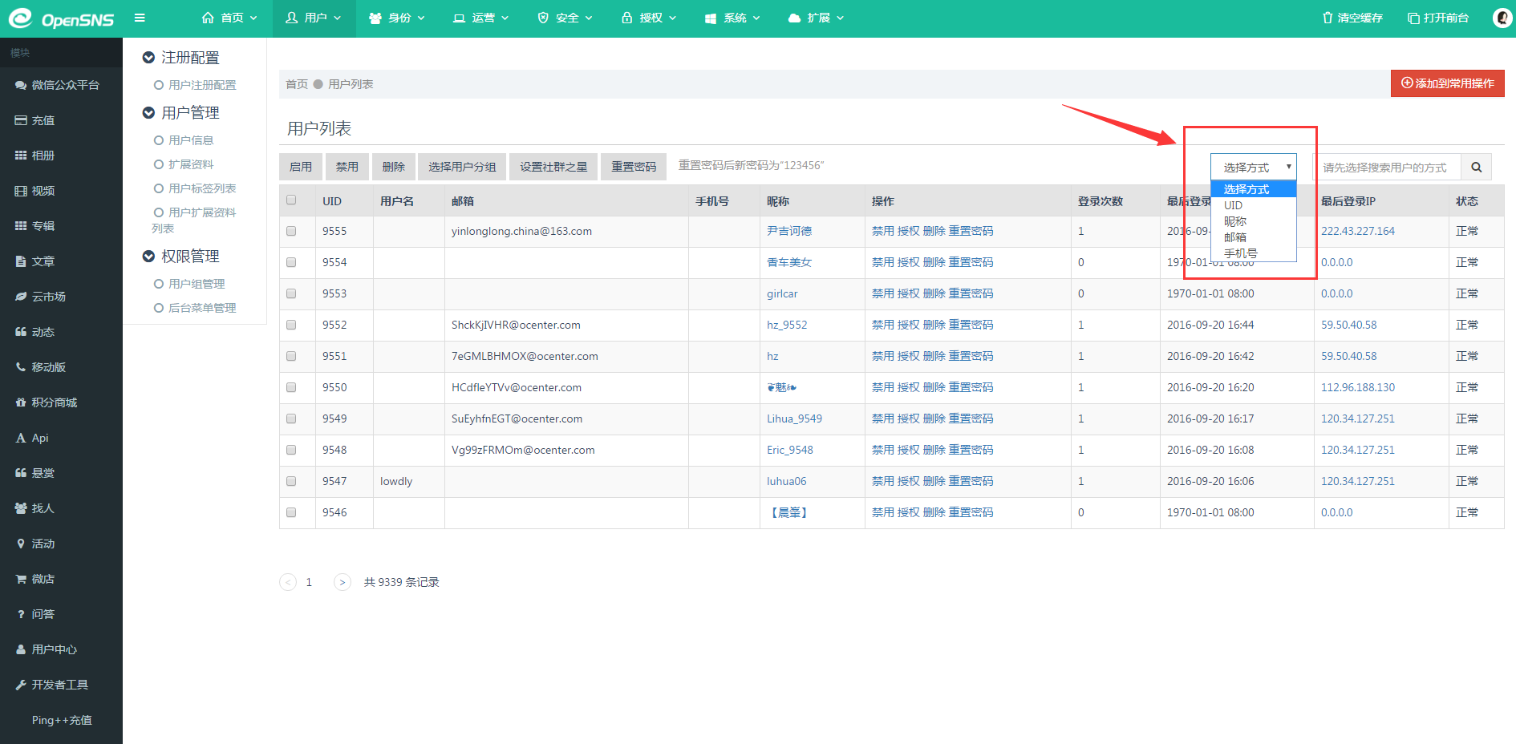Check the checkbox for UID 9555 row
The height and width of the screenshot is (744, 1516).
pos(291,231)
